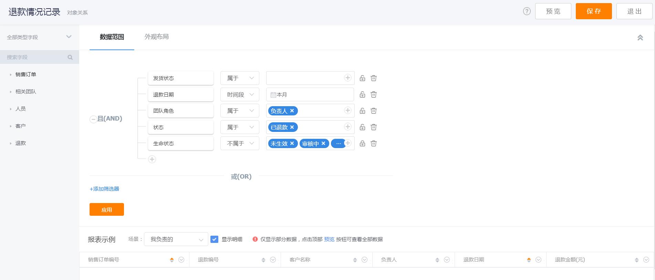Open 客户名称 column menu arrow
This screenshot has width=655, height=280.
pyautogui.click(x=365, y=260)
